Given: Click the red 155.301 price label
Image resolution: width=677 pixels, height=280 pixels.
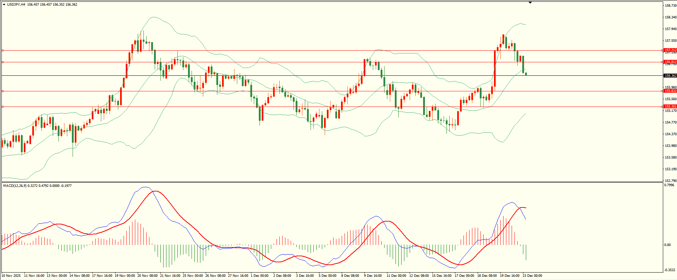Looking at the screenshot, I should [x=670, y=107].
